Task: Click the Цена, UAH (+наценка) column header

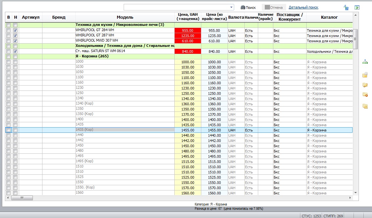Action: click(x=188, y=17)
